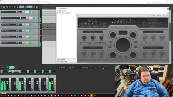Click the Record transport button
Image resolution: width=173 pixels, height=97 pixels.
coord(16,67)
